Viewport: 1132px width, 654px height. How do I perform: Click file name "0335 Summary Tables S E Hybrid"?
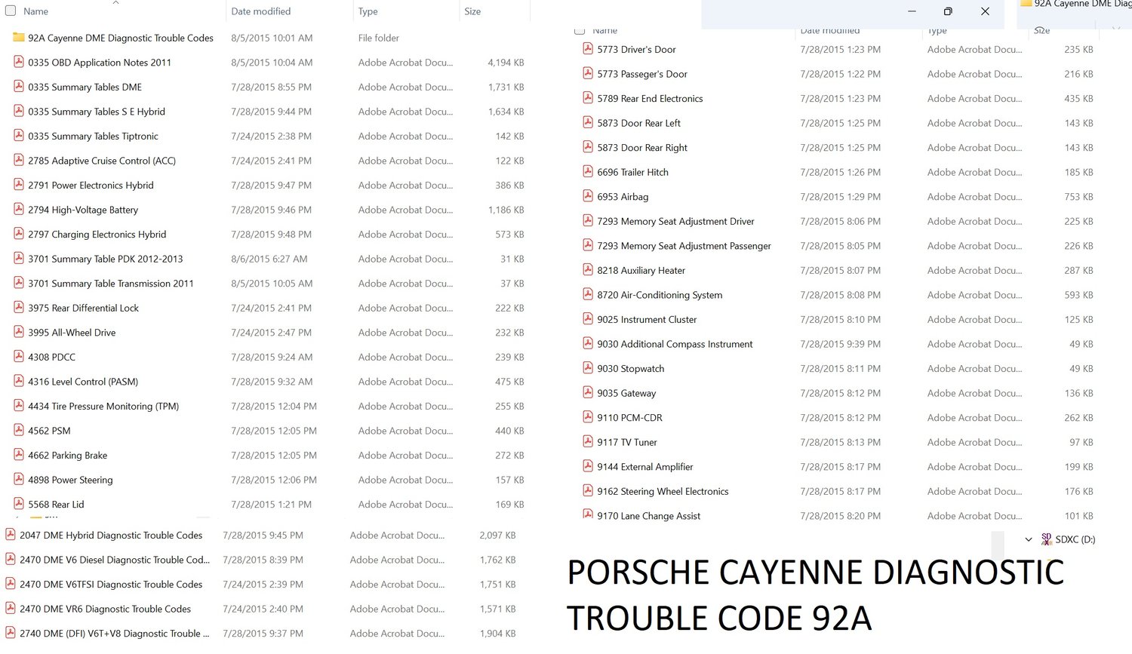[x=97, y=112]
